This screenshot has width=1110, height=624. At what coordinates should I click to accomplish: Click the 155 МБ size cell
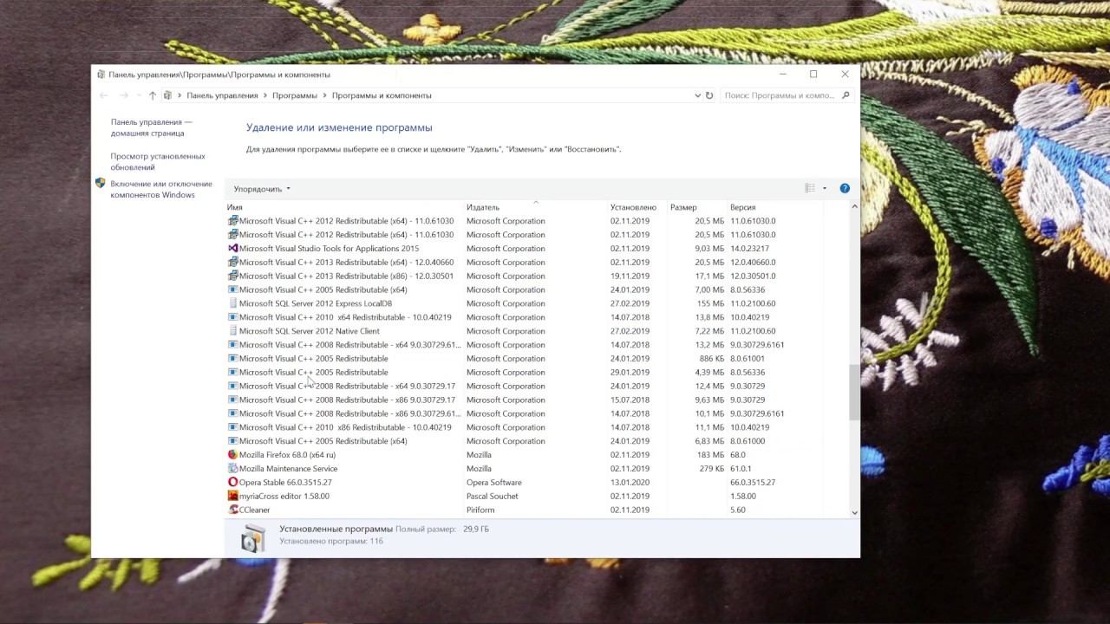(x=710, y=303)
